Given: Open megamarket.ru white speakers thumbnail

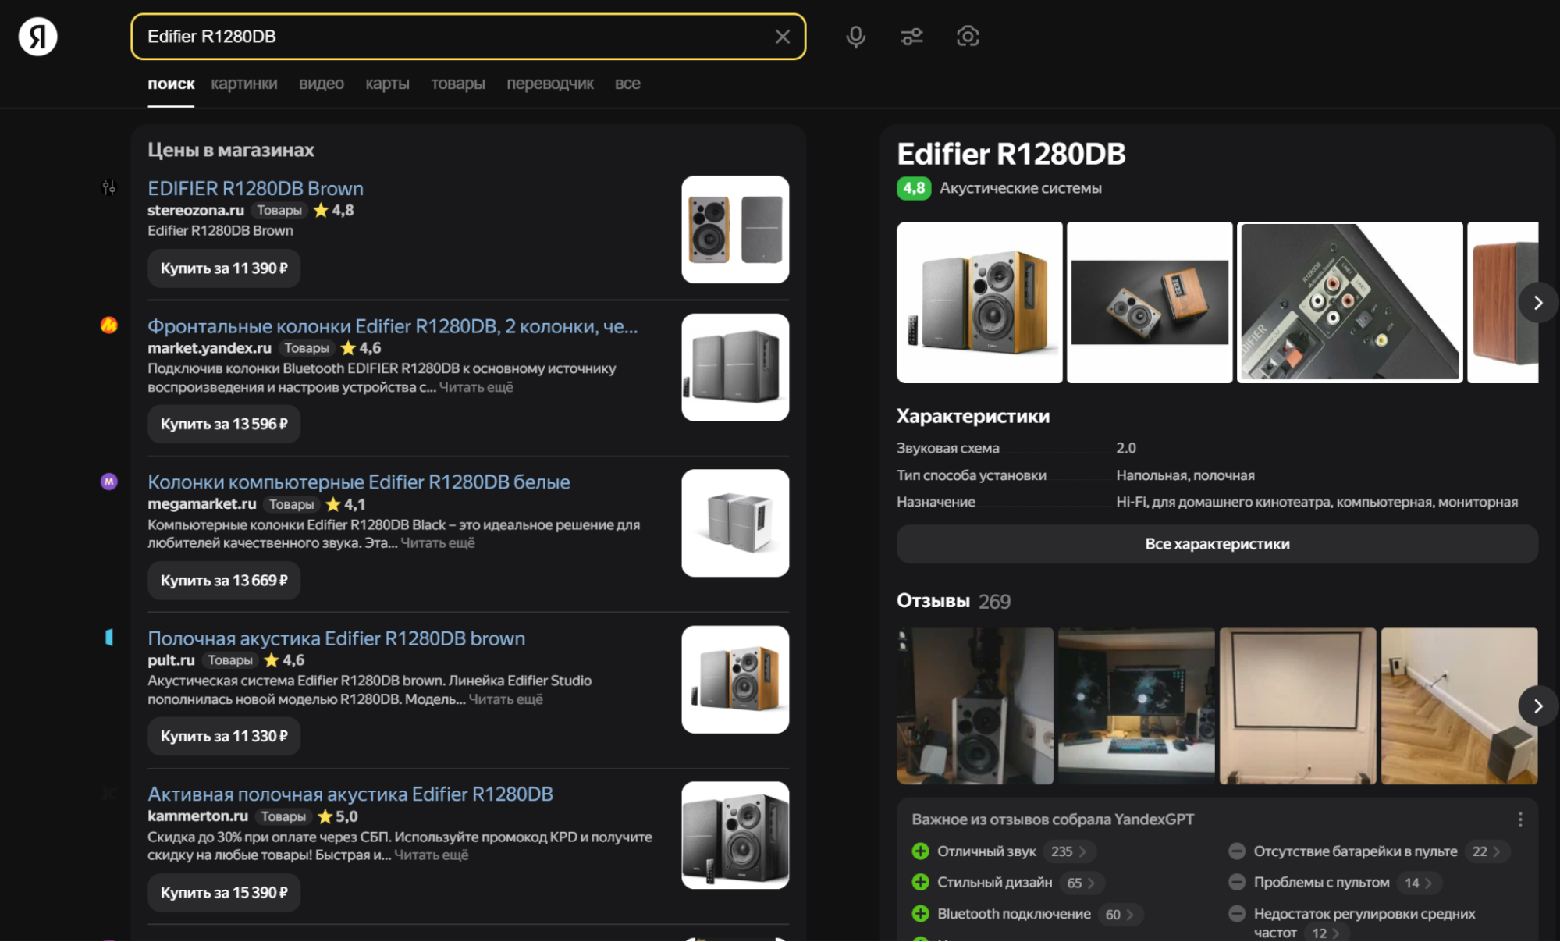Looking at the screenshot, I should (735, 523).
